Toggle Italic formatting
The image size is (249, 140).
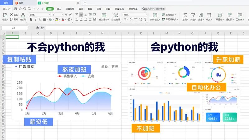coord(35,19)
